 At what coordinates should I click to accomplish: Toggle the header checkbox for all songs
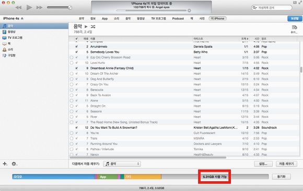pos(76,39)
